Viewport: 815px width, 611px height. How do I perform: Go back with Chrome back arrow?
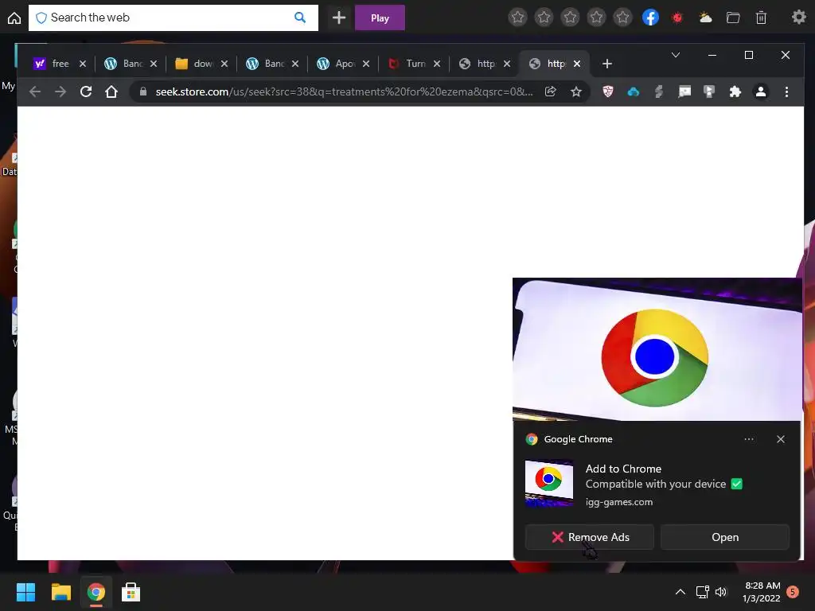(x=35, y=92)
